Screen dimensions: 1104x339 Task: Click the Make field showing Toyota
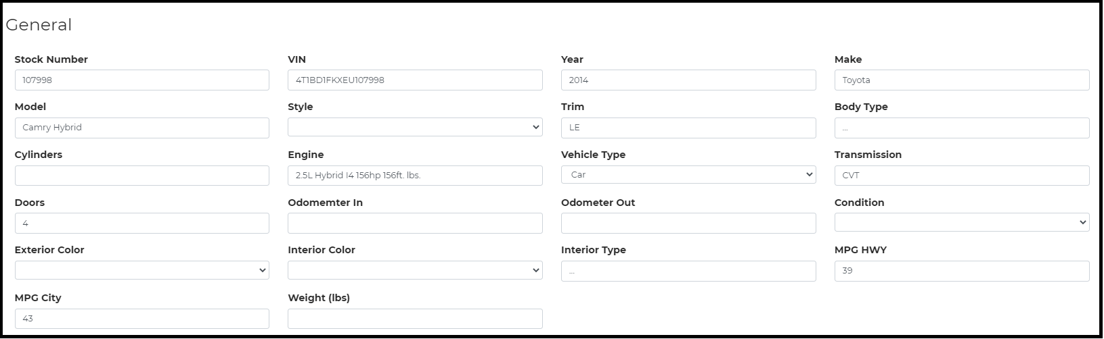click(962, 80)
